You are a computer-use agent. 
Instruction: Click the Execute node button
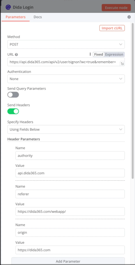click(x=116, y=8)
